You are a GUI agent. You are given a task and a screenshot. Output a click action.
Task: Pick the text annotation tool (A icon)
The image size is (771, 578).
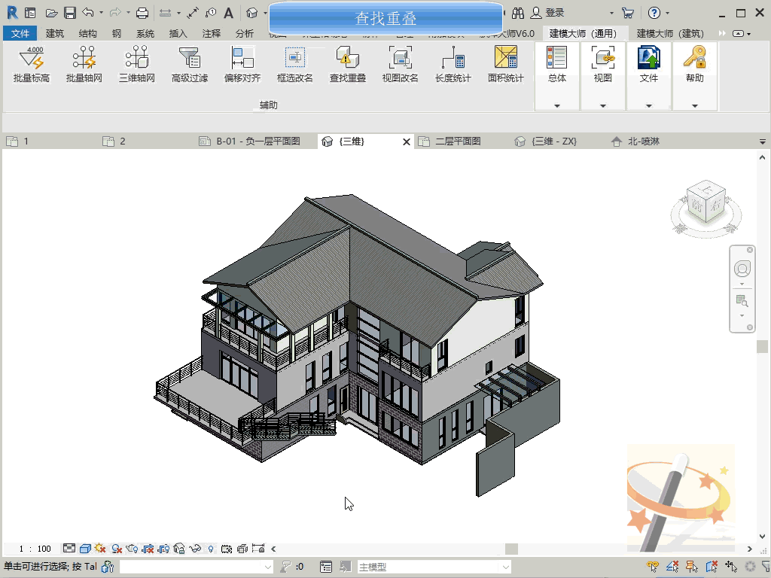coord(229,13)
